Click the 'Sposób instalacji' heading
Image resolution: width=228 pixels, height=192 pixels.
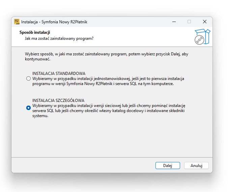pyautogui.click(x=35, y=32)
